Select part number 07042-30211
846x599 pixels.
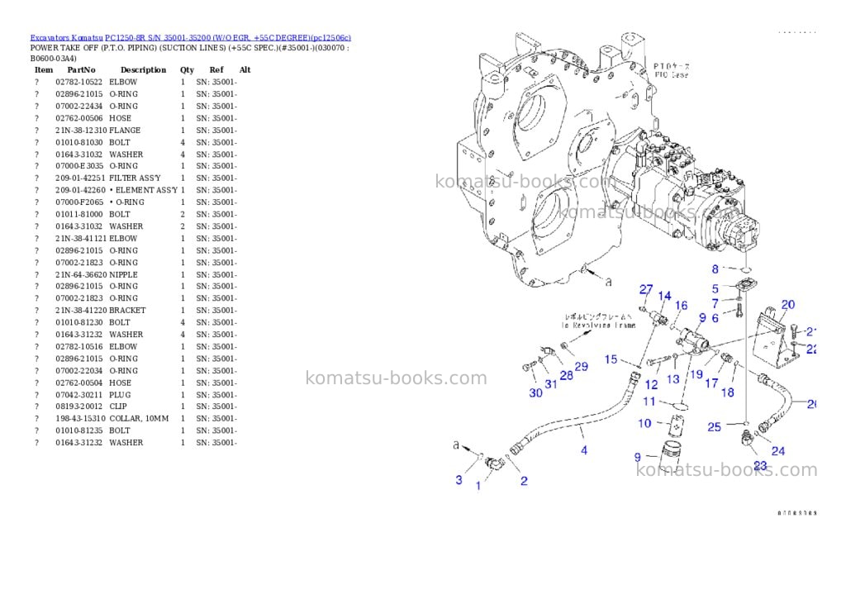tap(78, 395)
